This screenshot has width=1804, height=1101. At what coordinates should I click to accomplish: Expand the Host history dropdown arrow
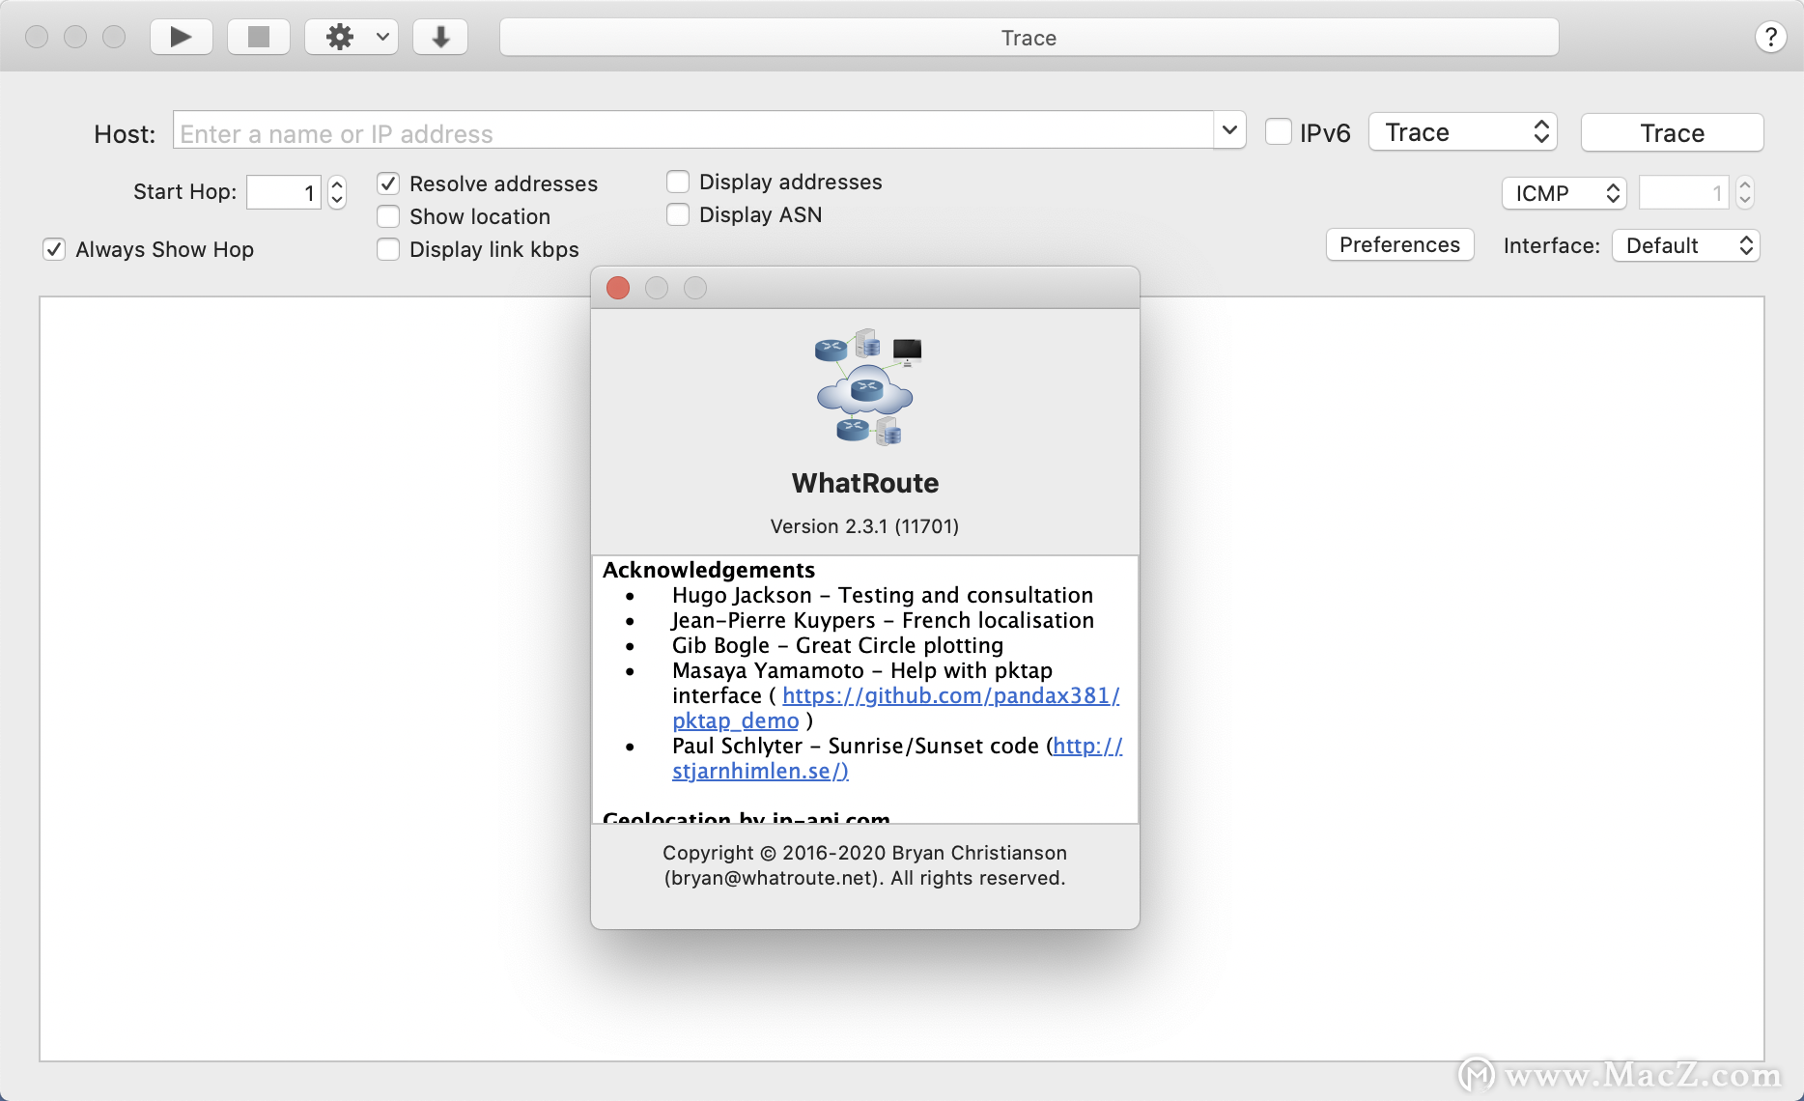pos(1229,129)
